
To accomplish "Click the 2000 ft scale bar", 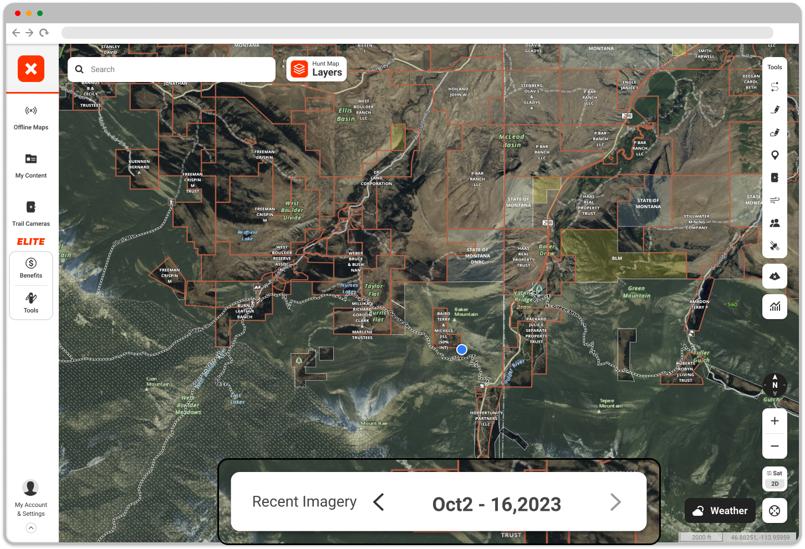I will tap(701, 537).
